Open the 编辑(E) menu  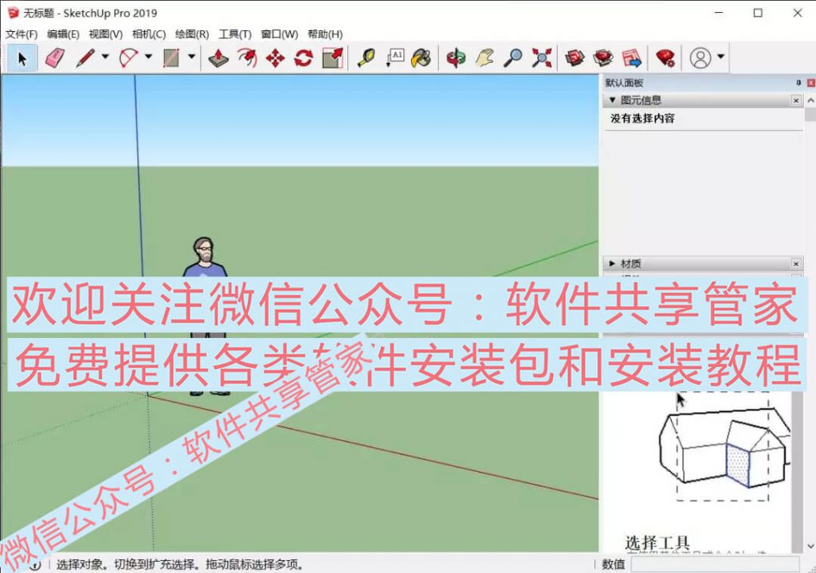(x=63, y=34)
